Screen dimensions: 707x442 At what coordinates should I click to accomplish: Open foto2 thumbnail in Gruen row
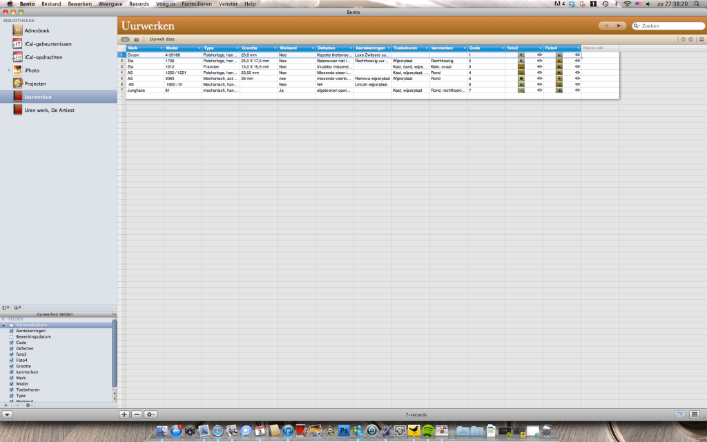(x=521, y=55)
